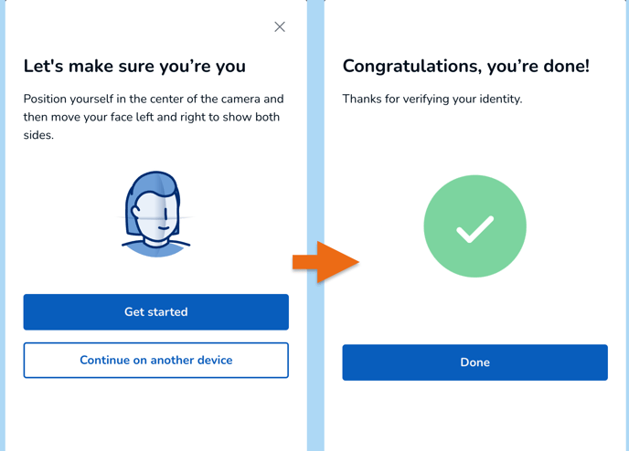
Task: Click the light blue strip on left edge
Action: pyautogui.click(x=3, y=228)
